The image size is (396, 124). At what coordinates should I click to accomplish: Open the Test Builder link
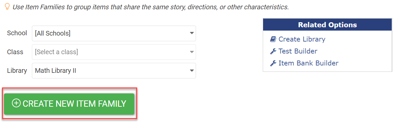click(298, 51)
